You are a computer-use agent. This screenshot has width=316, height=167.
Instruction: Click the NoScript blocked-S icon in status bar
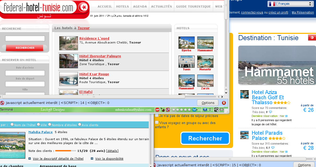coord(168,110)
